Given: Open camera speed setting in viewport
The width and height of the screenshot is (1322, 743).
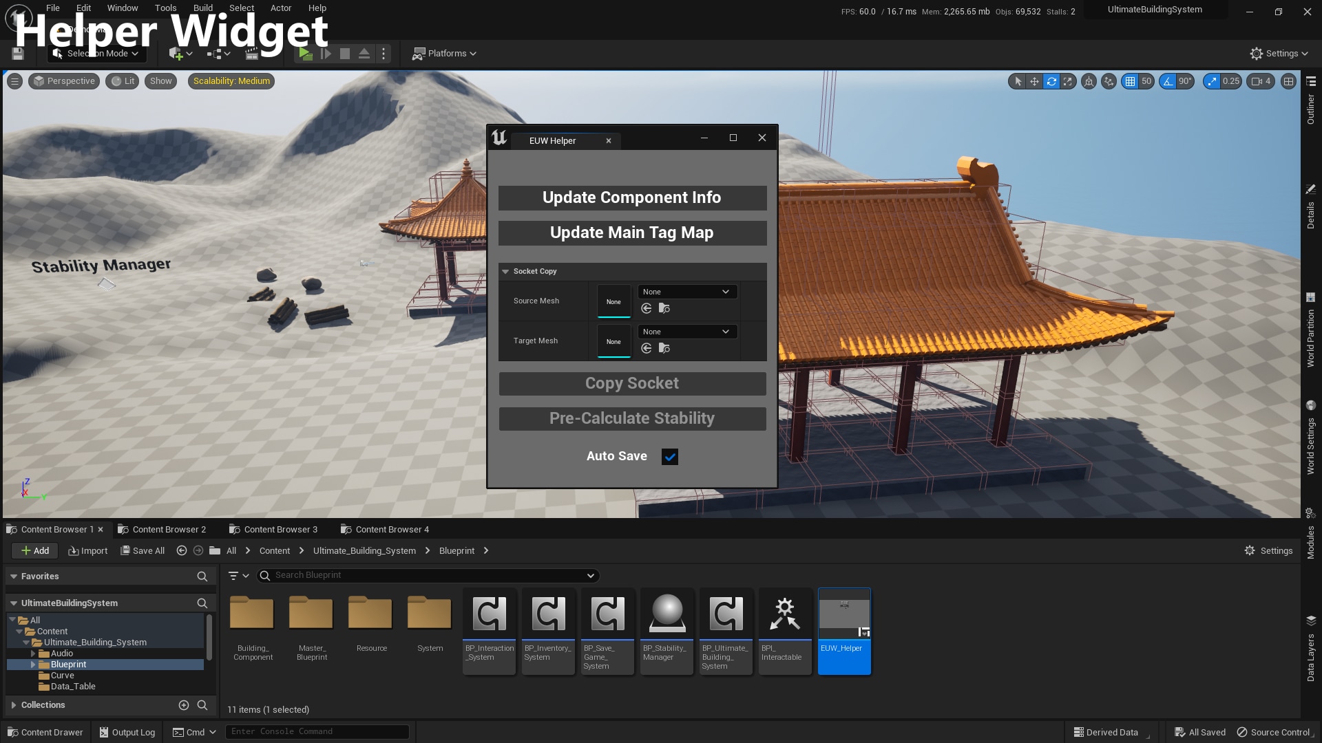Looking at the screenshot, I should [1261, 81].
